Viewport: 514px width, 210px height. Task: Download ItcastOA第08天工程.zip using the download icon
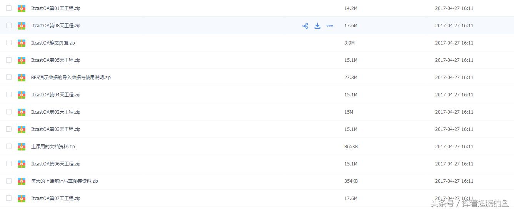coord(317,26)
